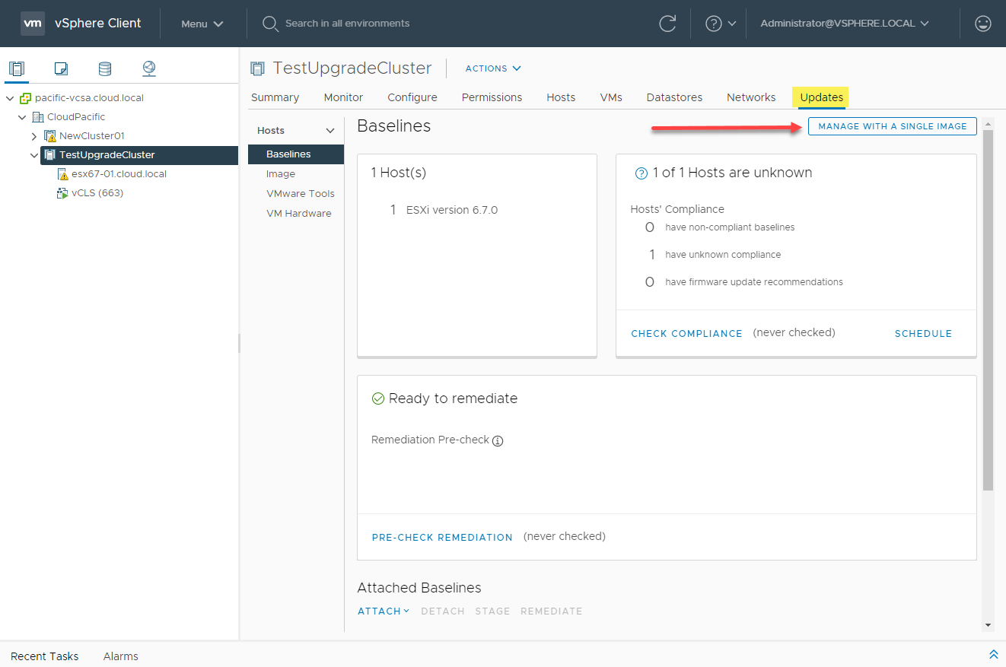Switch to the VMs tab
Screen dimensions: 1006x667
(x=611, y=97)
